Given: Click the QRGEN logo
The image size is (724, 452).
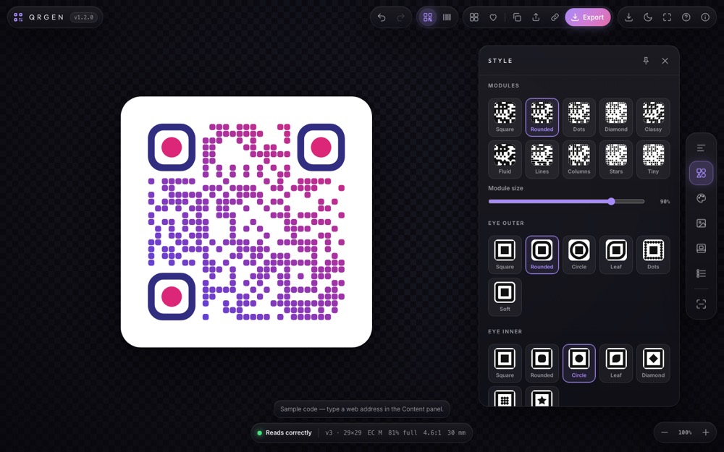Looking at the screenshot, I should [x=39, y=17].
